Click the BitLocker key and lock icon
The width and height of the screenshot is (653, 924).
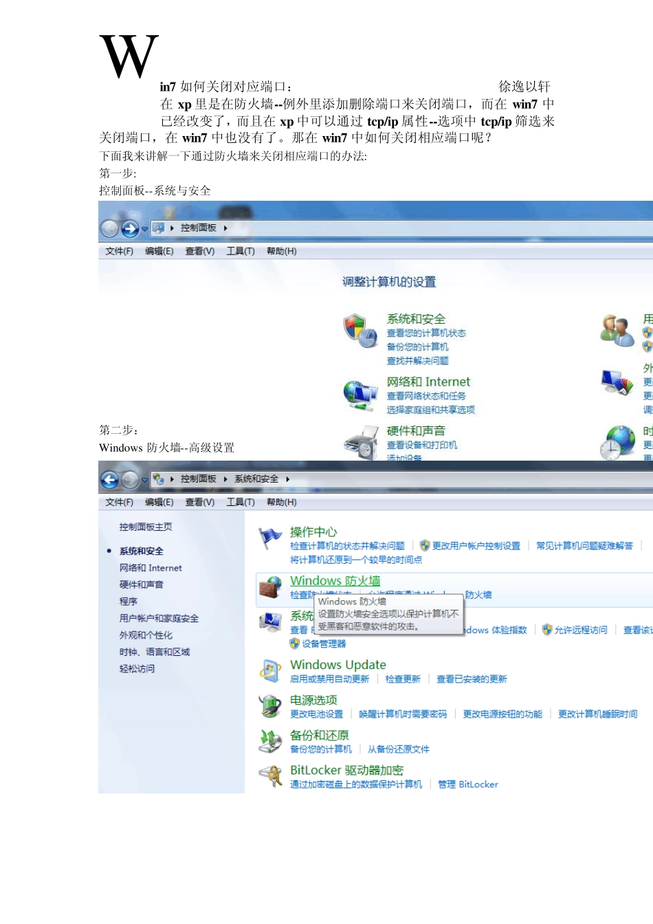[270, 776]
